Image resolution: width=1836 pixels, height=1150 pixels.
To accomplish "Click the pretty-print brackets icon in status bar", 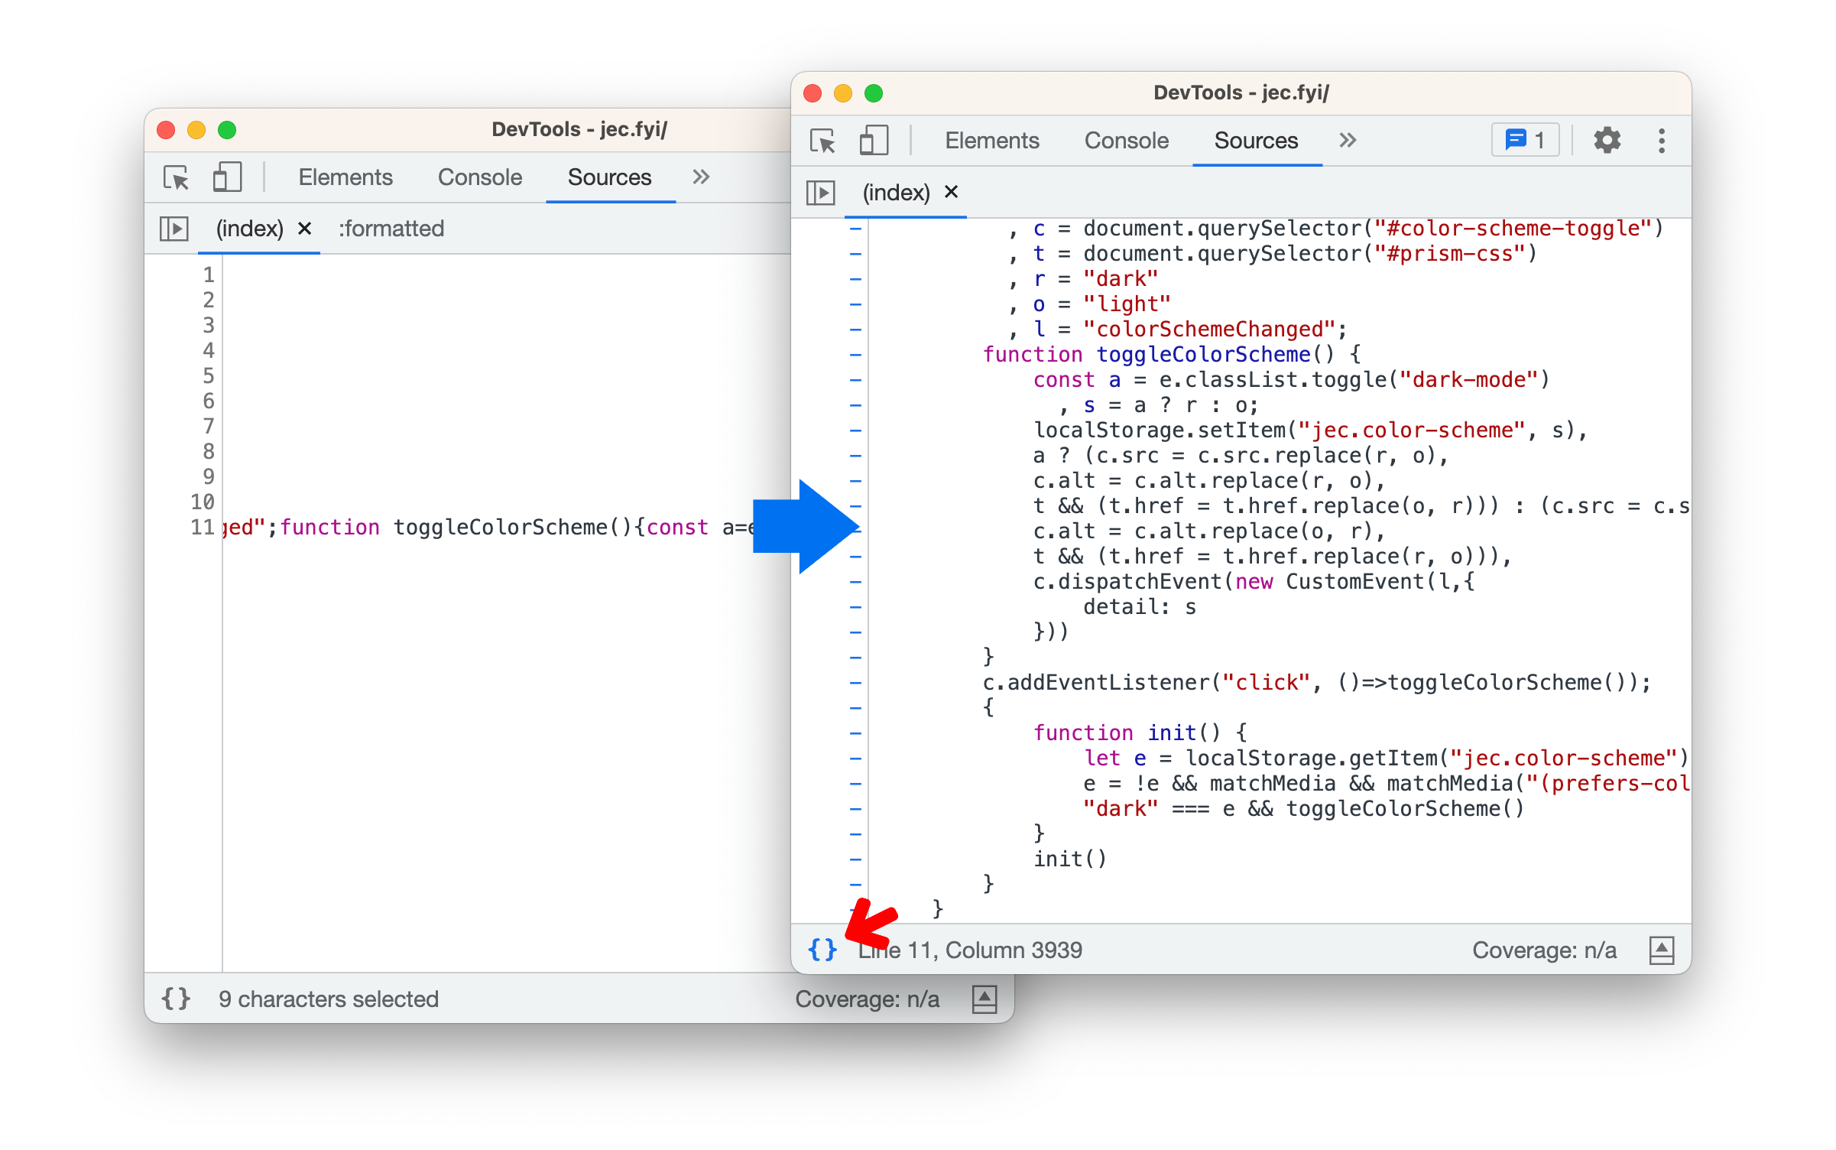I will tap(822, 949).
